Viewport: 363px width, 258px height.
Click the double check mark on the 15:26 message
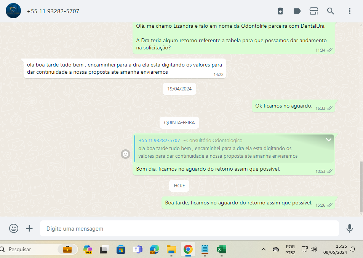pos(329,205)
